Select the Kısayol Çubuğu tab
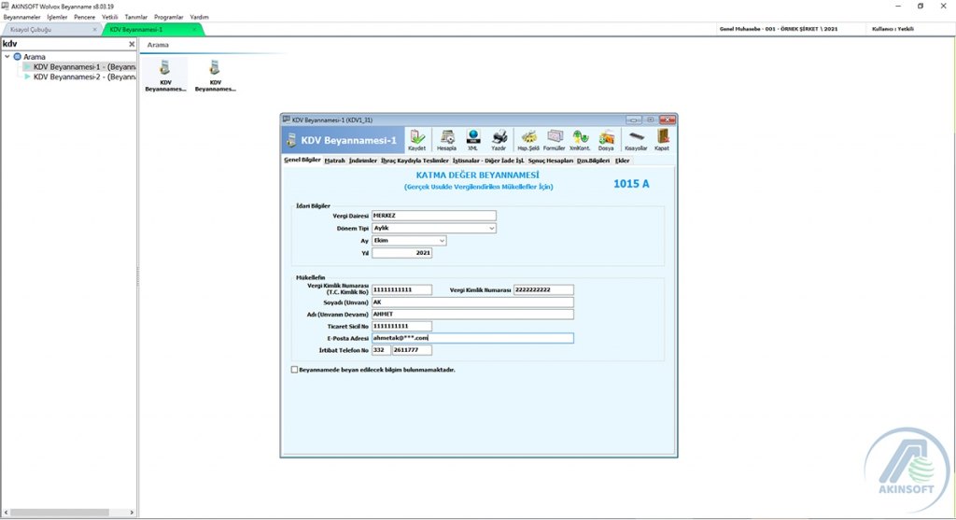The image size is (956, 520). (50, 29)
